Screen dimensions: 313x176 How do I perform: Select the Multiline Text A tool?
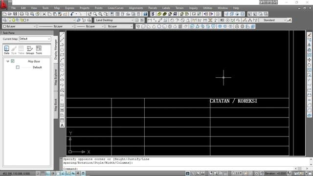pyautogui.click(x=62, y=126)
